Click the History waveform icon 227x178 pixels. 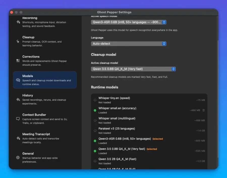pyautogui.click(x=18, y=99)
